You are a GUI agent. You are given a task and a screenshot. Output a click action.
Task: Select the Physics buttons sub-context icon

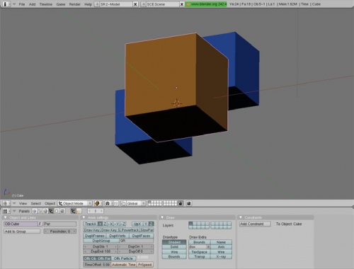(79, 211)
